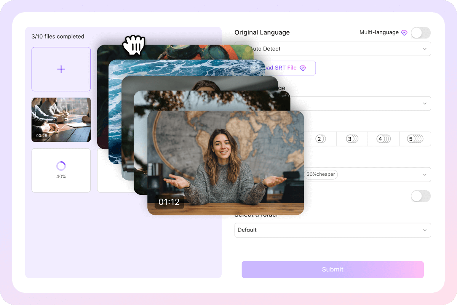Turn on the toggle above Select a folder
The image size is (457, 305).
[420, 196]
